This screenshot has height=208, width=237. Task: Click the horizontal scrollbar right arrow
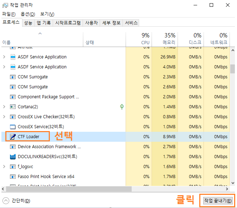pyautogui.click(x=227, y=189)
